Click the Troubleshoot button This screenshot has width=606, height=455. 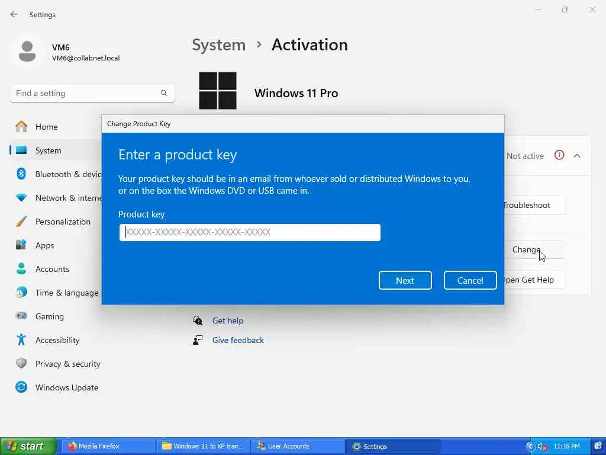[533, 205]
